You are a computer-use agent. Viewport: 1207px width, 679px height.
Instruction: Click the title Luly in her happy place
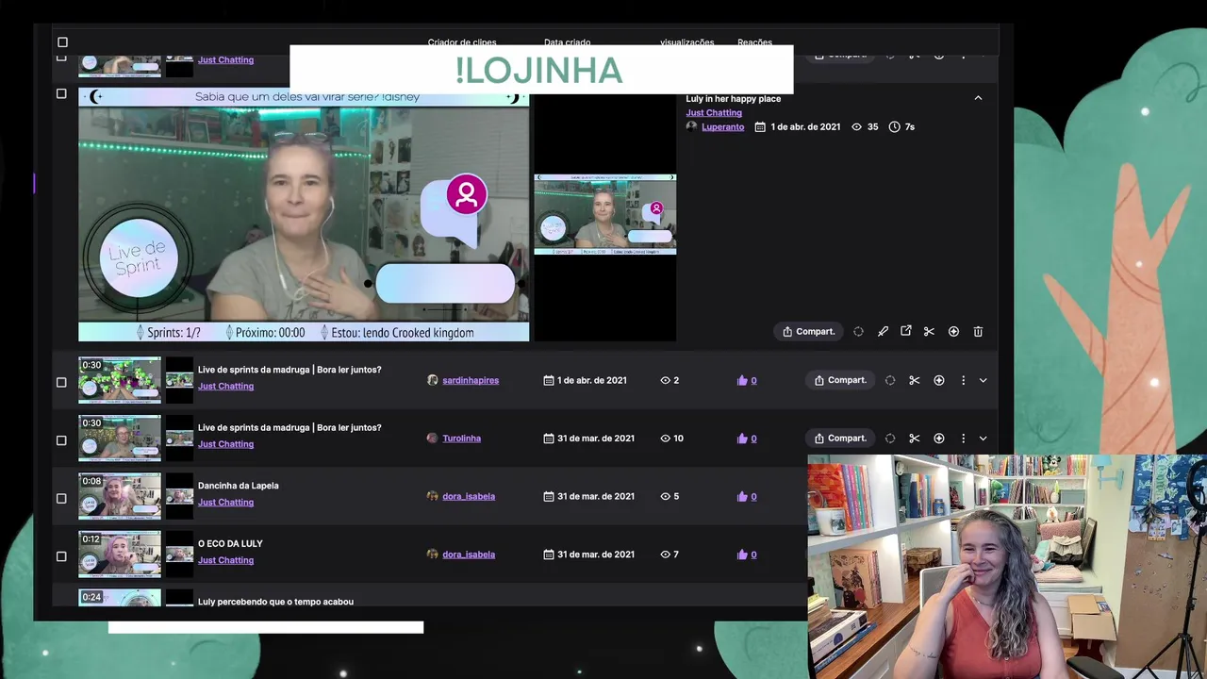pos(733,98)
